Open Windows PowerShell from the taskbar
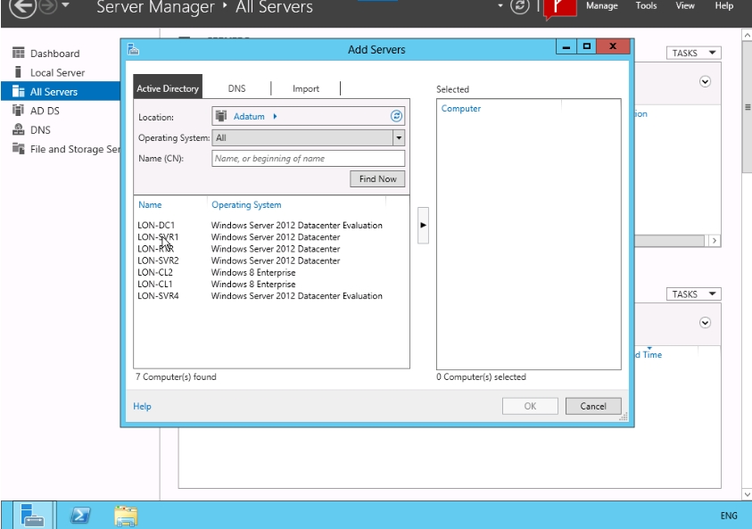This screenshot has width=752, height=529. [x=80, y=515]
